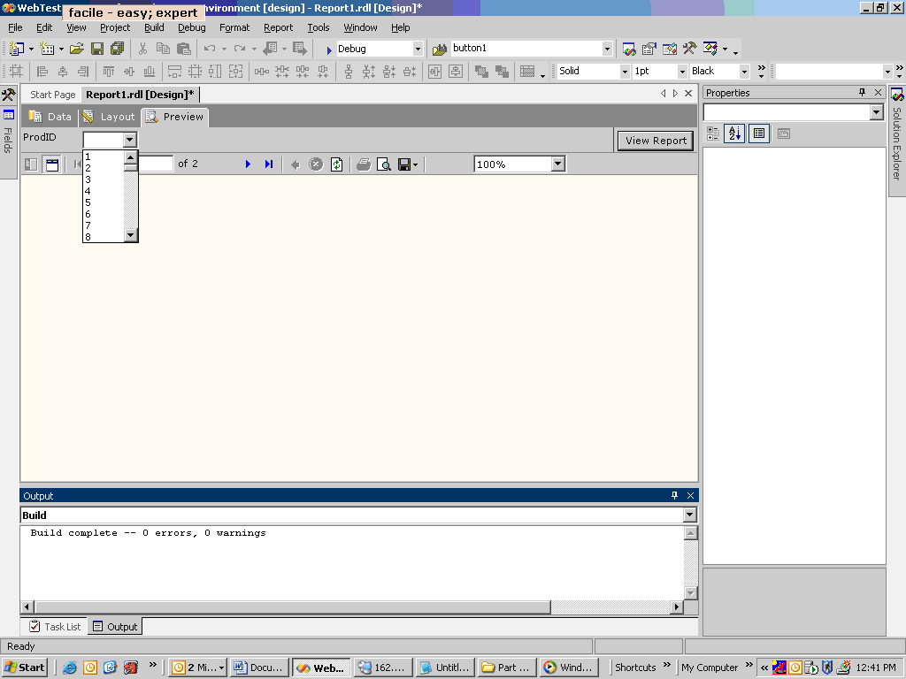The image size is (906, 679).
Task: Click the Cut scissors icon
Action: [x=142, y=50]
